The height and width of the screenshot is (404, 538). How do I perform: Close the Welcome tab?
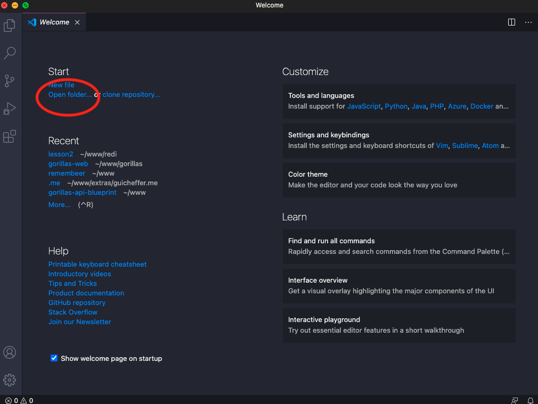pyautogui.click(x=77, y=22)
